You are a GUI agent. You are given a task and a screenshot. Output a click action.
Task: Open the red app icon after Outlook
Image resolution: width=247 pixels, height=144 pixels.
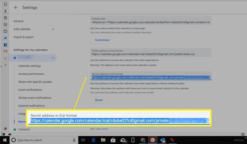[x=173, y=140]
